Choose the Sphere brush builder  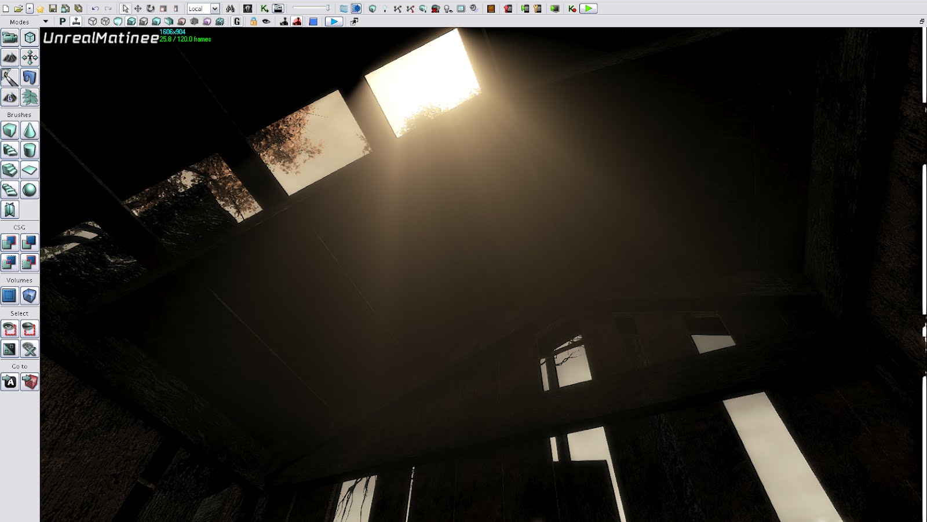(x=30, y=189)
